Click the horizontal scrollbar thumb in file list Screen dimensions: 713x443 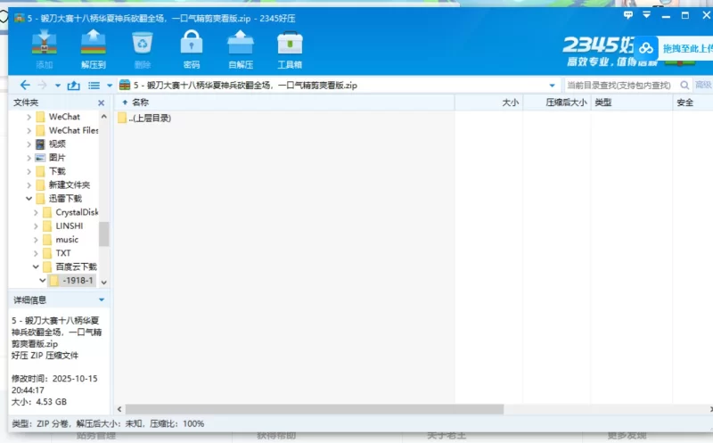click(315, 409)
